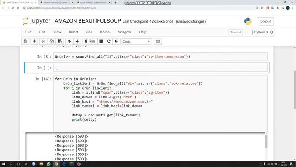Open the extensions puzzle icon
The image size is (296, 167).
point(277,8)
